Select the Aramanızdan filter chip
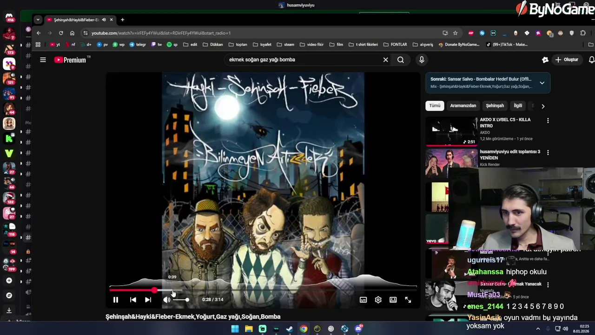Screen dimensions: 595x335 (463, 106)
